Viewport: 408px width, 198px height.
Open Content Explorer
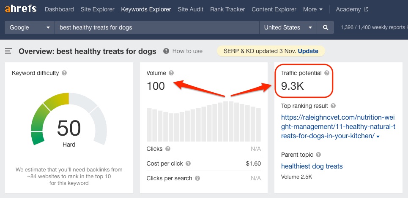tap(274, 10)
